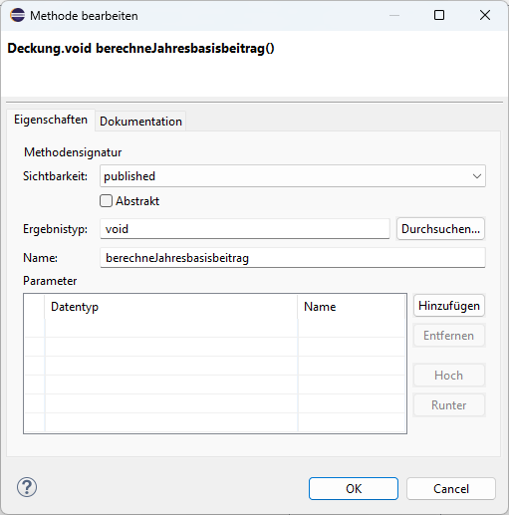Screen dimensions: 509x515
Task: Confirm the dialog with OK
Action: 354,488
